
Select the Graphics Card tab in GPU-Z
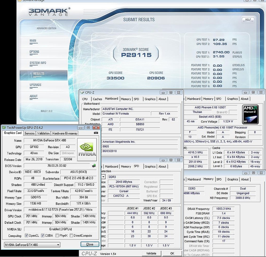click(x=13, y=133)
